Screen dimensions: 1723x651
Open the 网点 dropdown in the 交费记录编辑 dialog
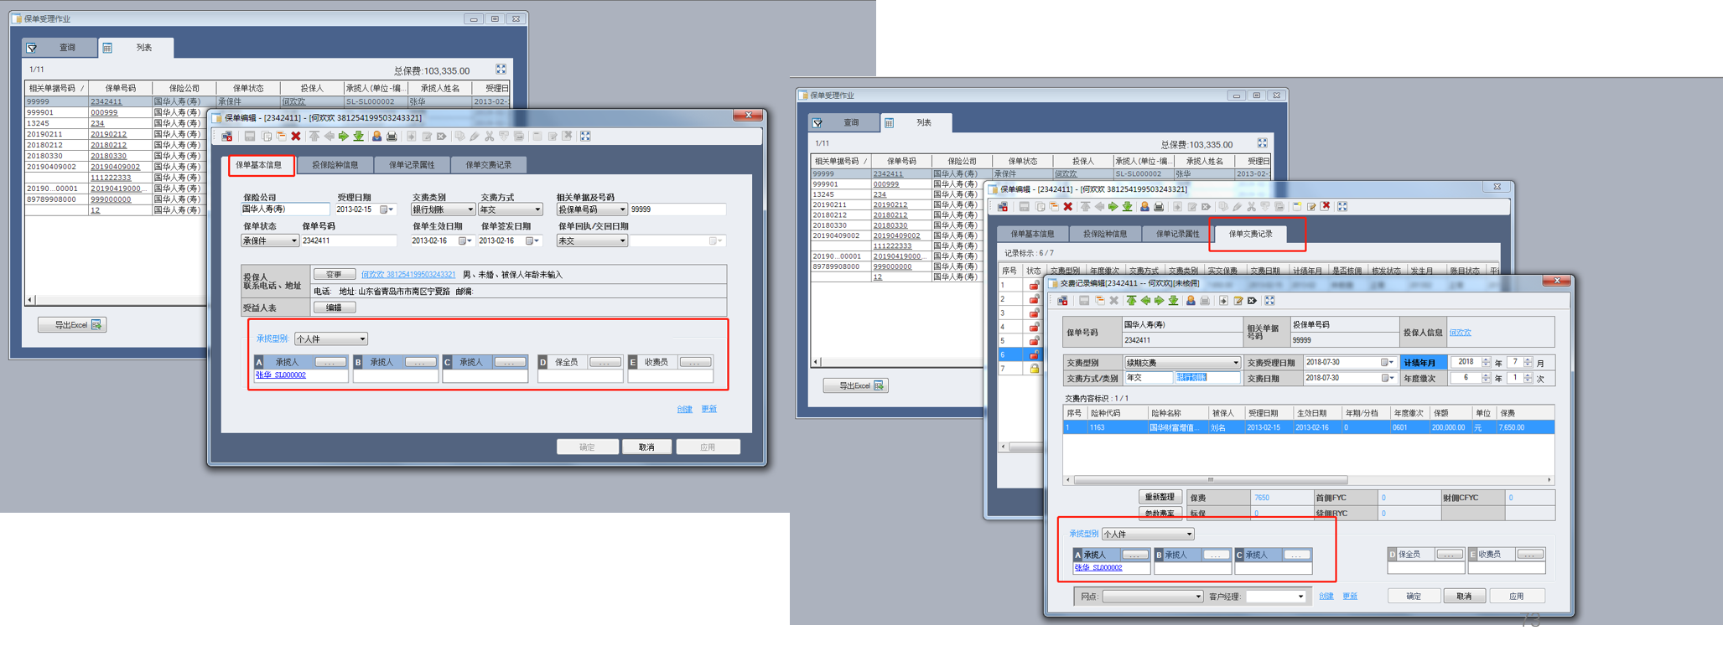(1197, 597)
